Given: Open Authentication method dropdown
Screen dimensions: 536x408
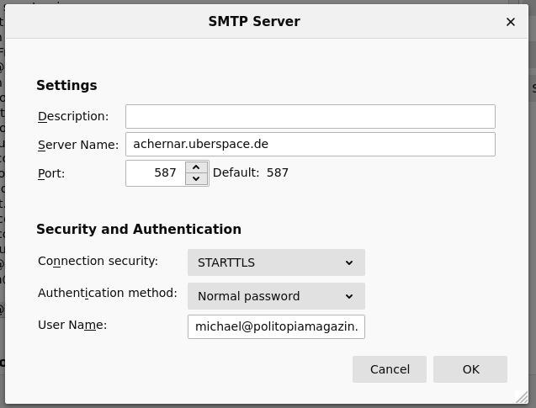Looking at the screenshot, I should tap(276, 296).
